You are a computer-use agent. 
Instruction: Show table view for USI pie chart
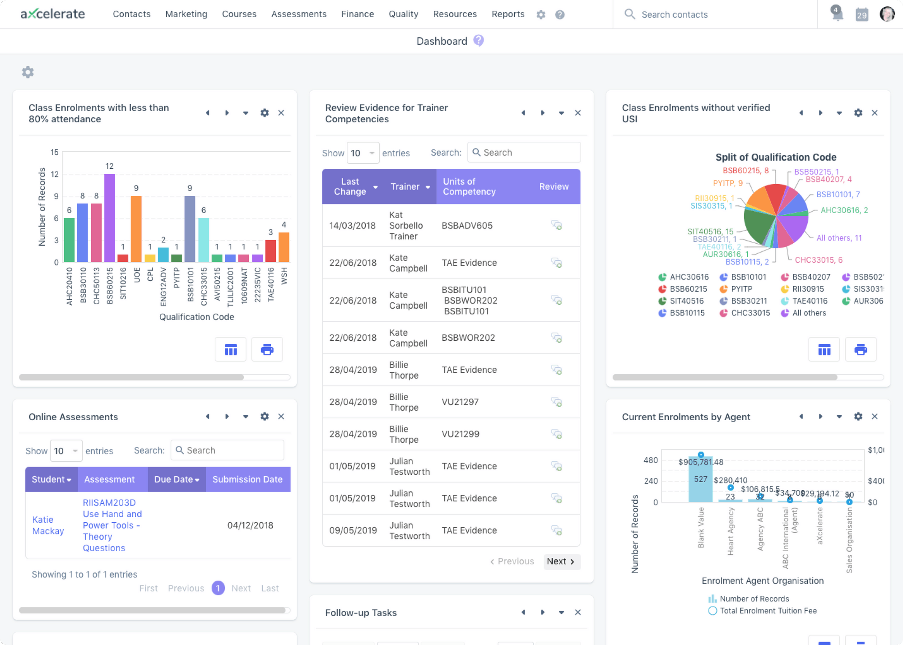824,349
